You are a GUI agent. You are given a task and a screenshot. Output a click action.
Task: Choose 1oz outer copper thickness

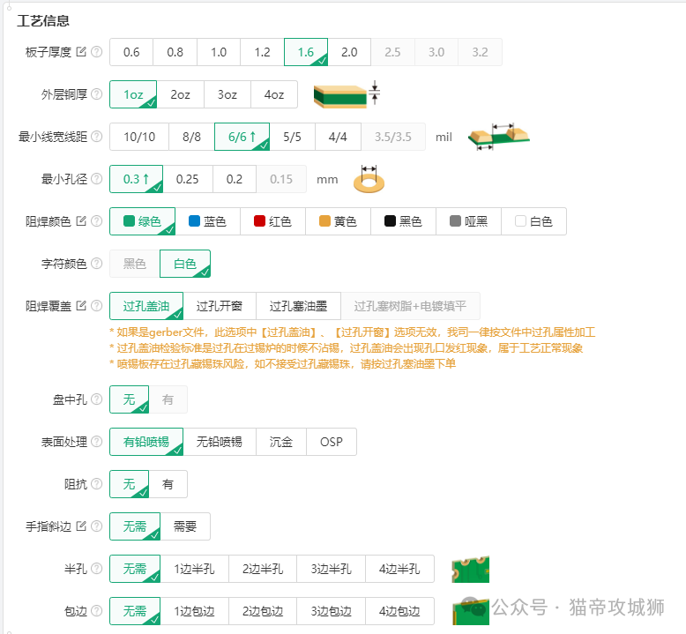coord(133,94)
